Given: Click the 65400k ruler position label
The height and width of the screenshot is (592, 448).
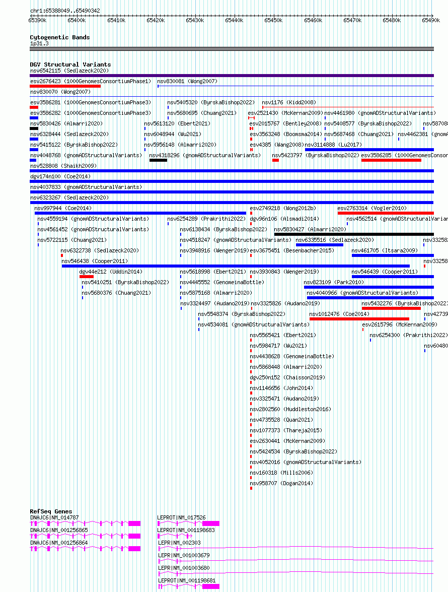Looking at the screenshot, I should (77, 20).
